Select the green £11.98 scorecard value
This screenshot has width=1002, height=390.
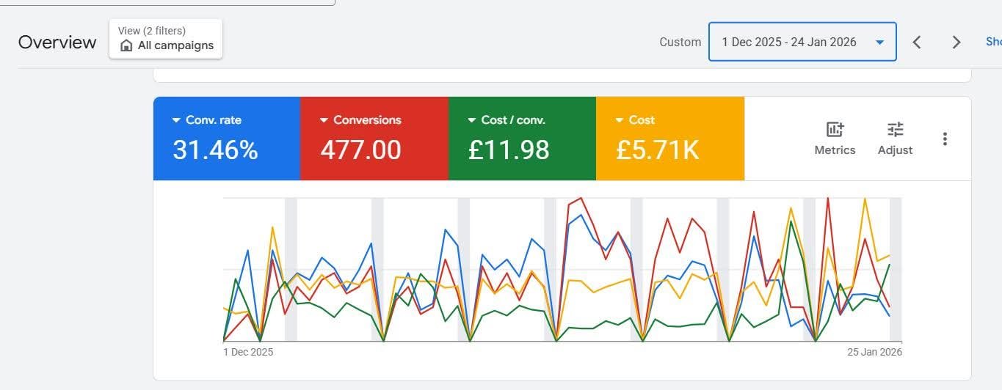pyautogui.click(x=509, y=150)
